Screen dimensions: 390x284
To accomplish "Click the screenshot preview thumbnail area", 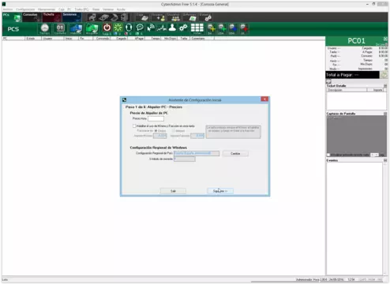I will click(356, 134).
